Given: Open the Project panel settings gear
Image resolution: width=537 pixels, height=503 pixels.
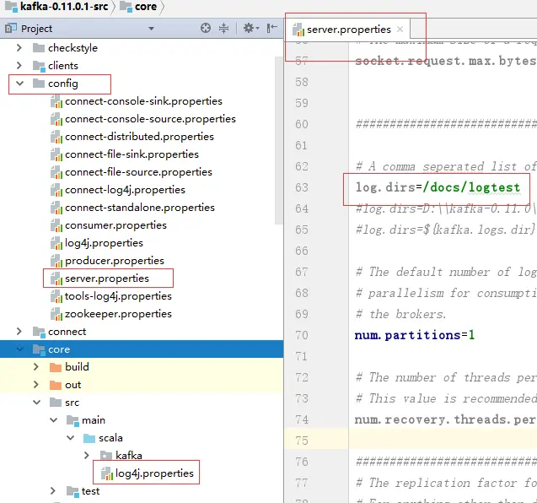Looking at the screenshot, I should tap(250, 28).
